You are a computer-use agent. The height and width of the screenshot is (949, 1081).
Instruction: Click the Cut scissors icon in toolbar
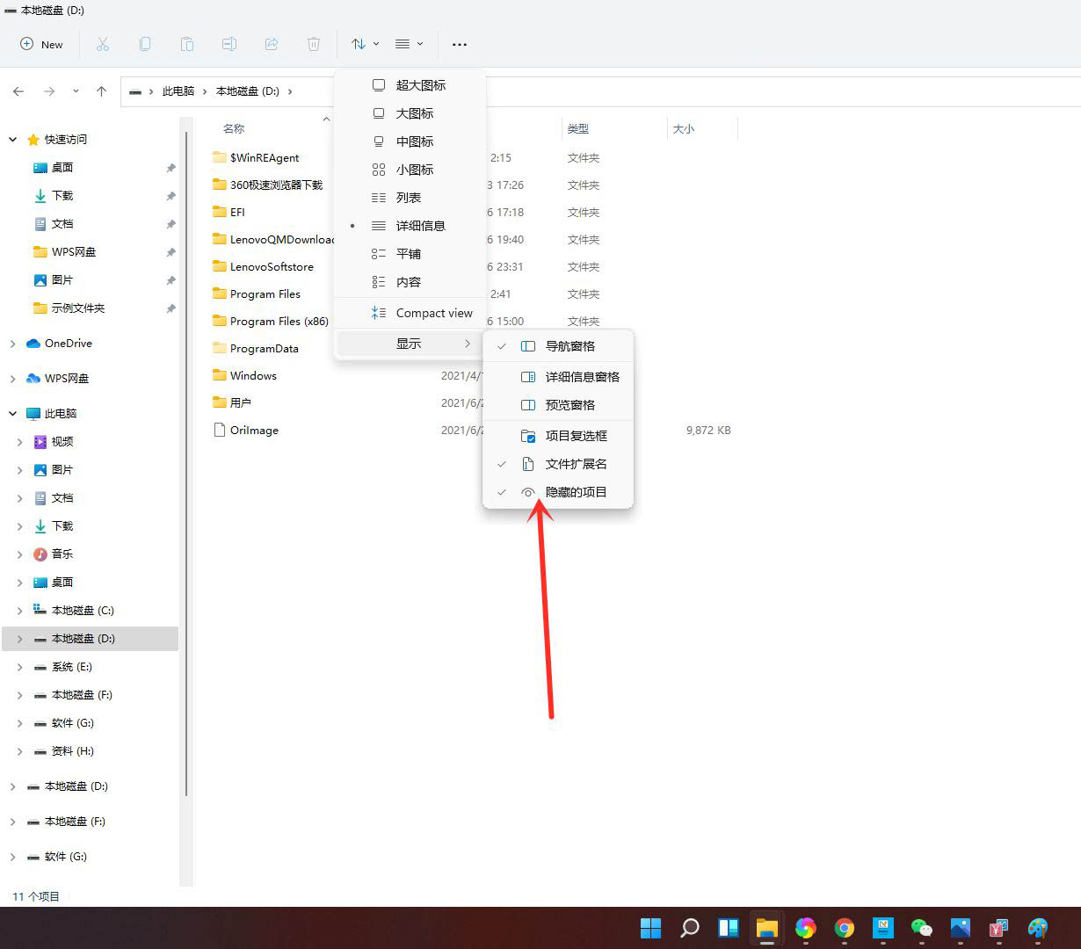103,44
